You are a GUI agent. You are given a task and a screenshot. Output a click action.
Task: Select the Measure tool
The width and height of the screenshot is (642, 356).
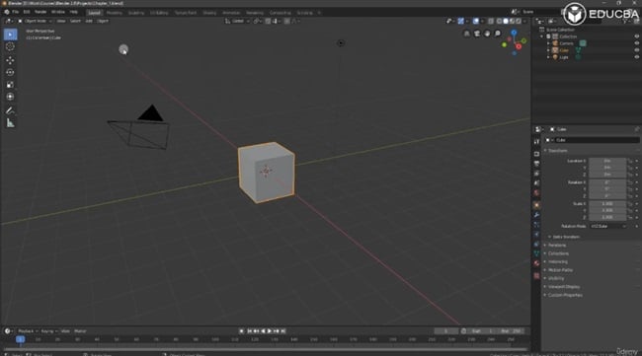click(x=10, y=122)
